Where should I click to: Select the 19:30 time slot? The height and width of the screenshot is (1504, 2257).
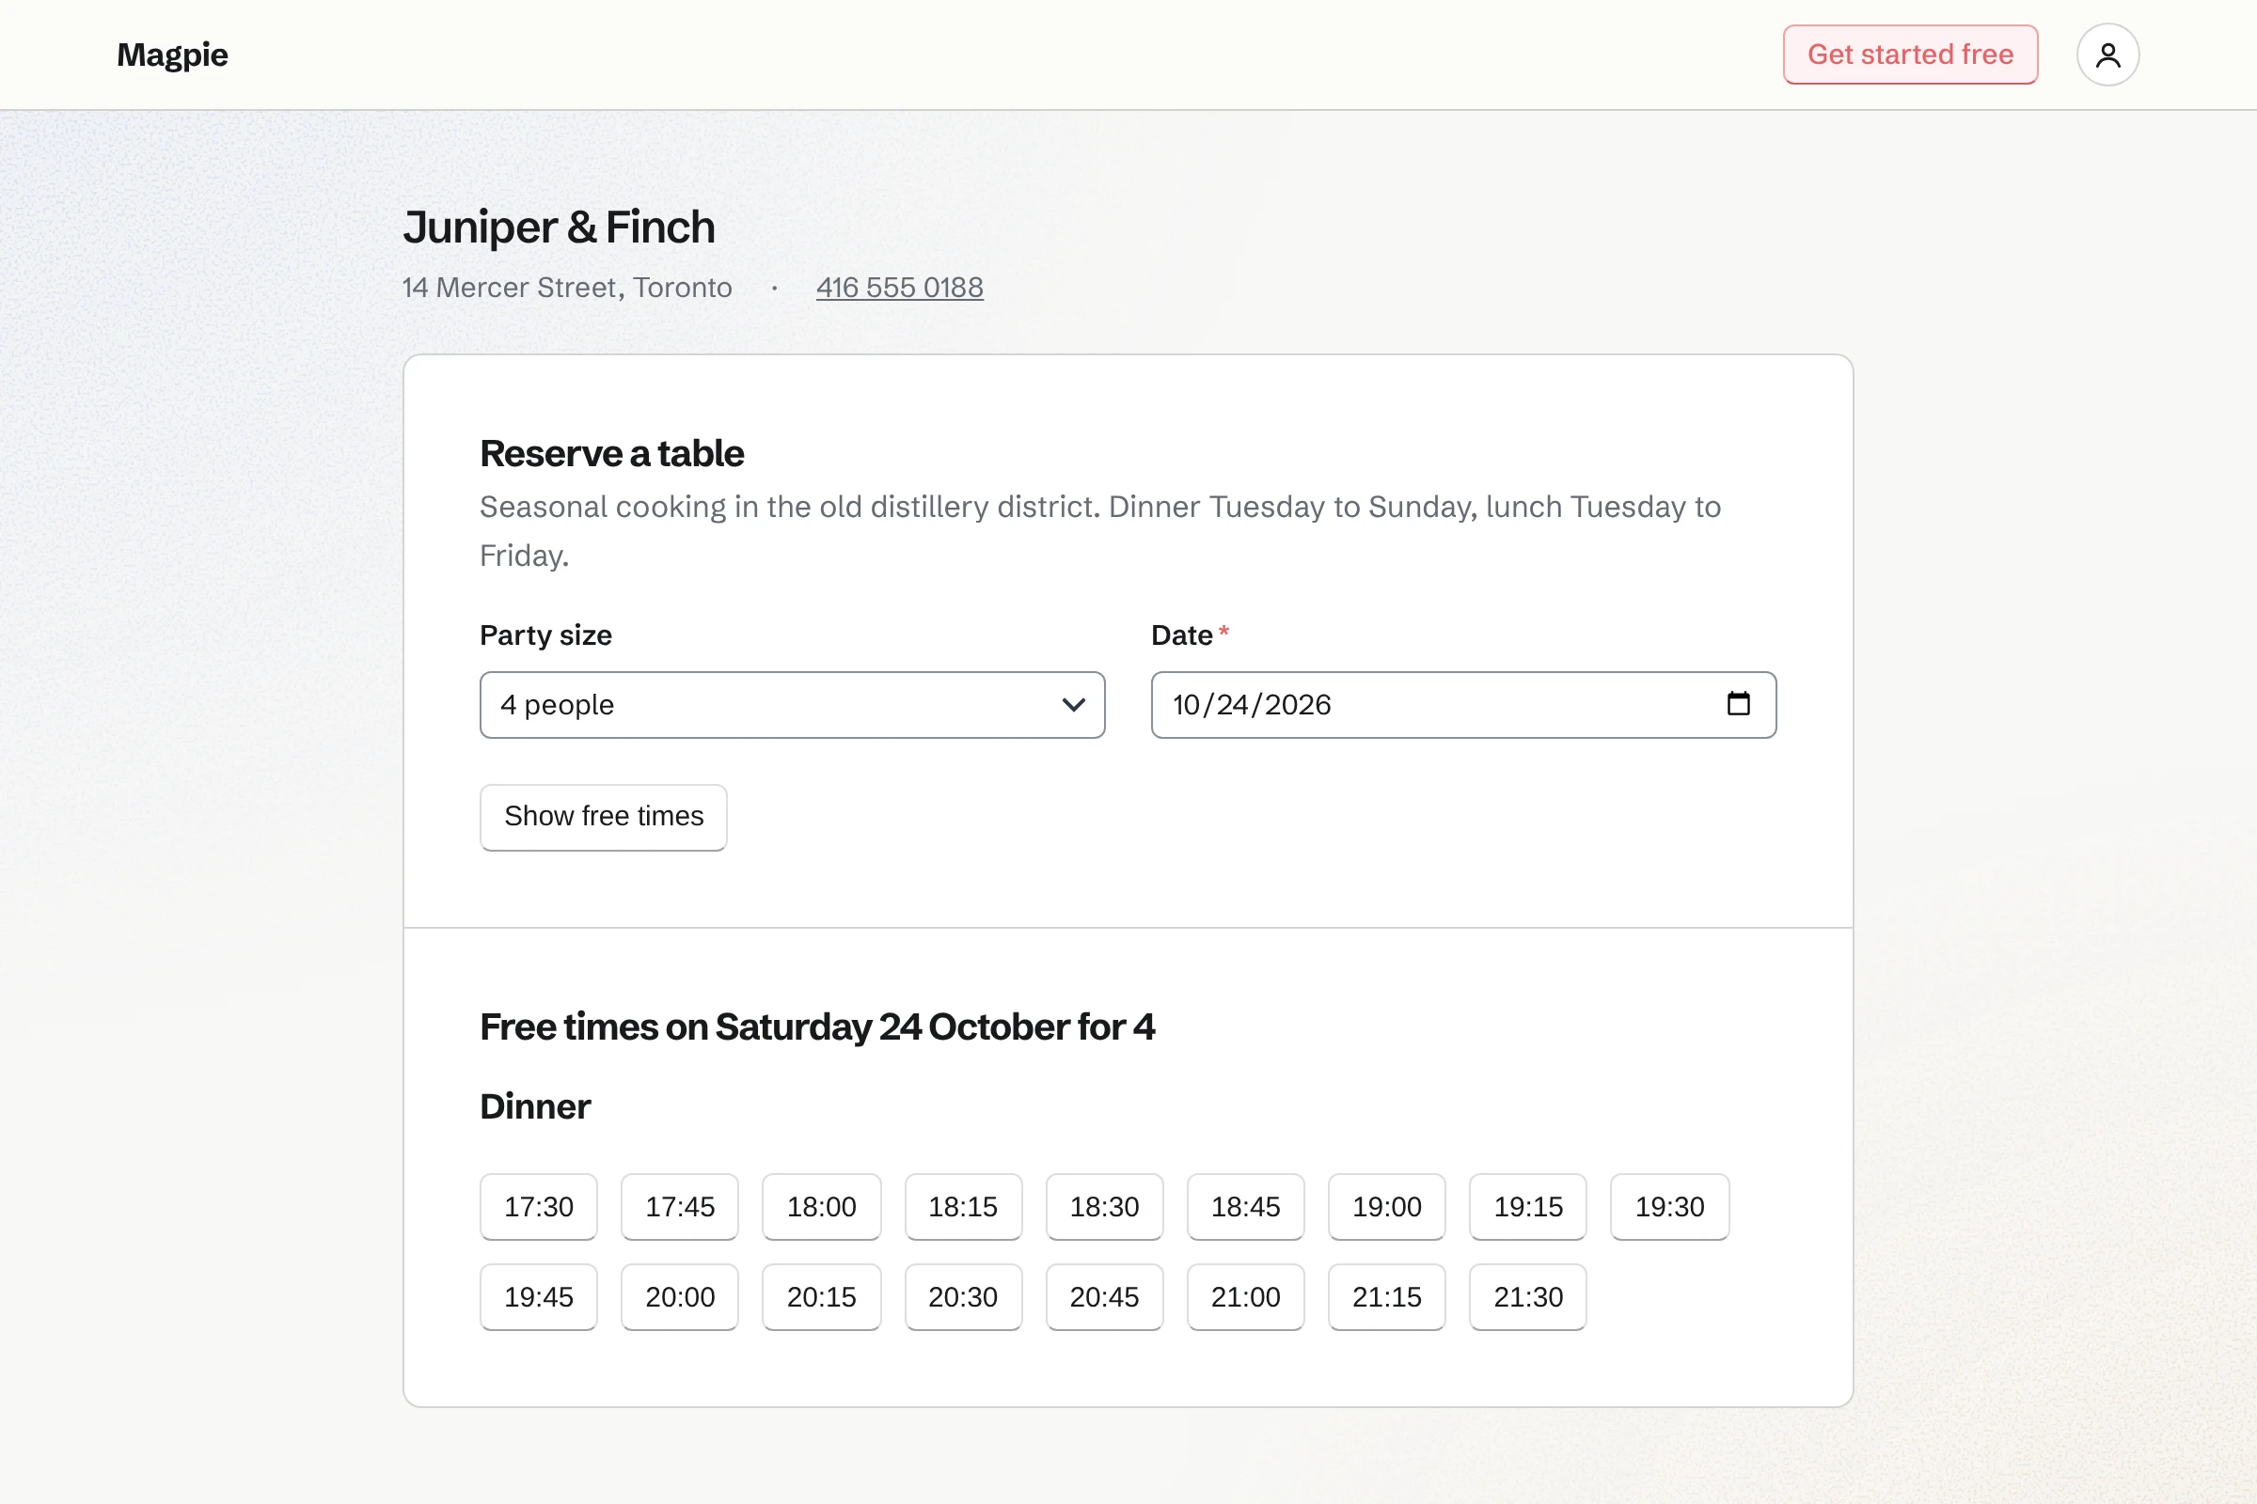[1670, 1207]
